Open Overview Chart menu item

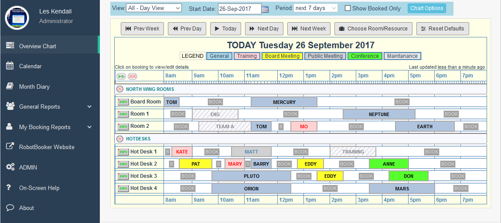(x=50, y=46)
